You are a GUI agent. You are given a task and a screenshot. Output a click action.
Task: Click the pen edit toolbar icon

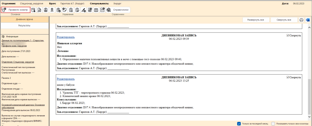pyautogui.click(x=83, y=10)
